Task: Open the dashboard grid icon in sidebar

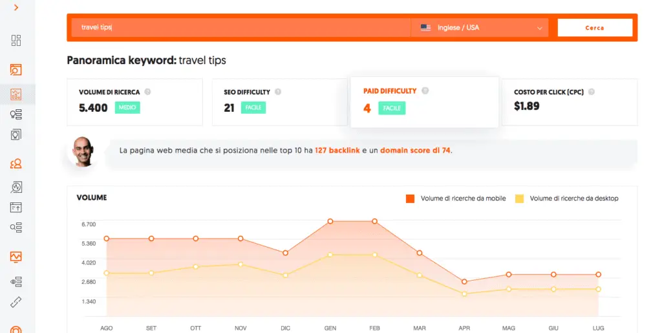Action: click(16, 41)
